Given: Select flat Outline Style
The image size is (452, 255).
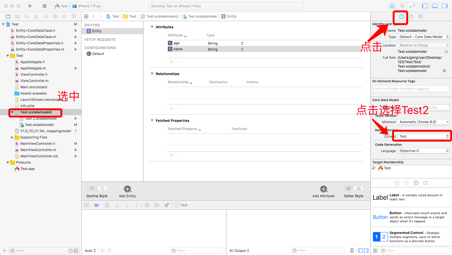Looking at the screenshot, I should 92,188.
